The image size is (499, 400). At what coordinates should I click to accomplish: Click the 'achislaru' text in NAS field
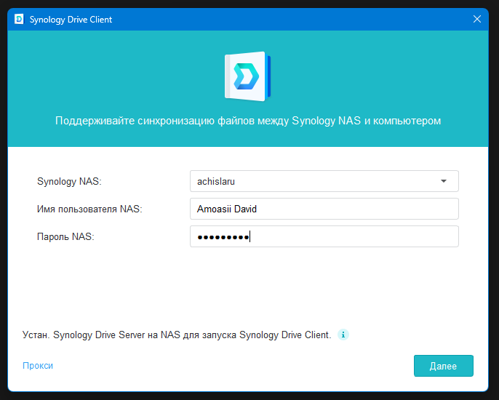tap(216, 181)
